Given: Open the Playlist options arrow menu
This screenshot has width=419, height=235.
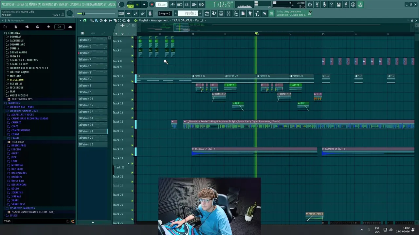Looking at the screenshot, I should (x=80, y=20).
